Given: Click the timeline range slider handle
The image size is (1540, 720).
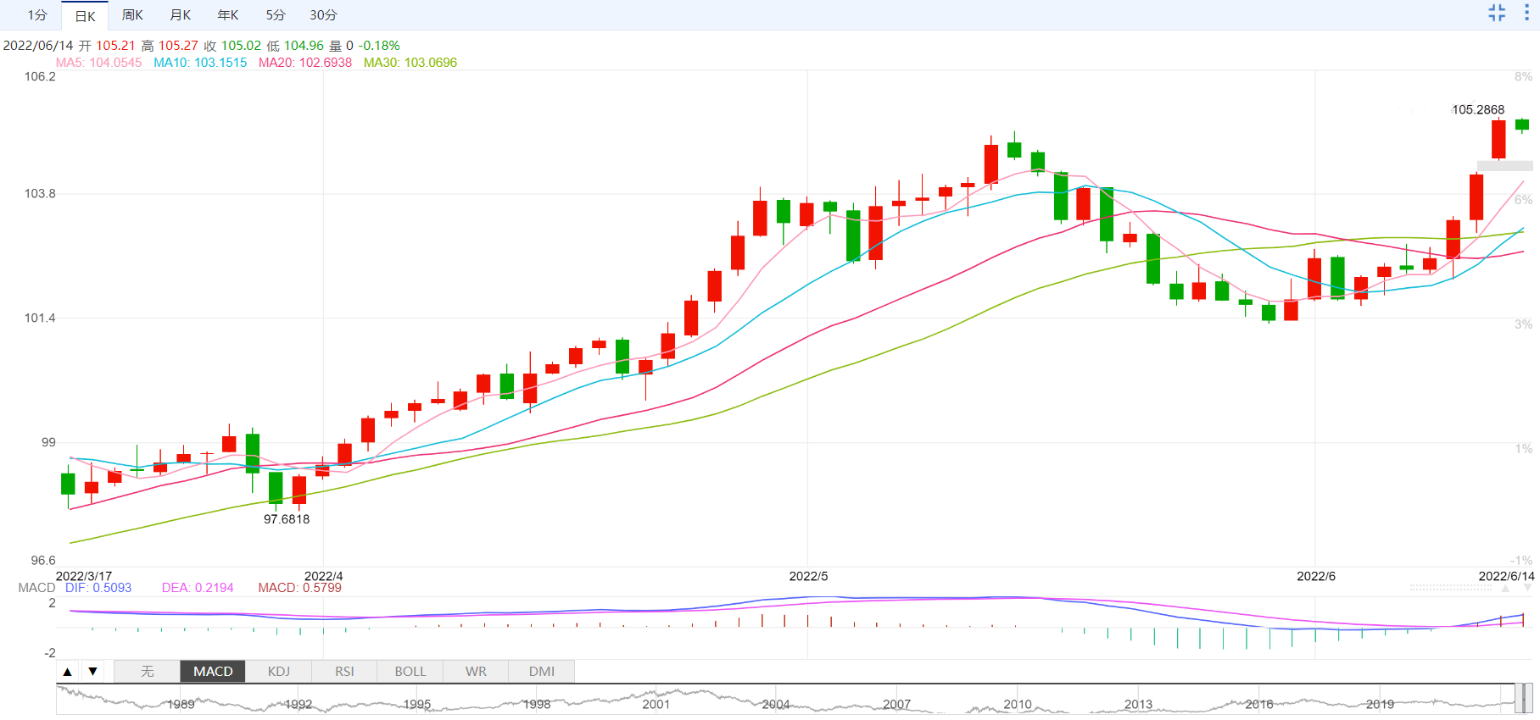Looking at the screenshot, I should [1524, 699].
